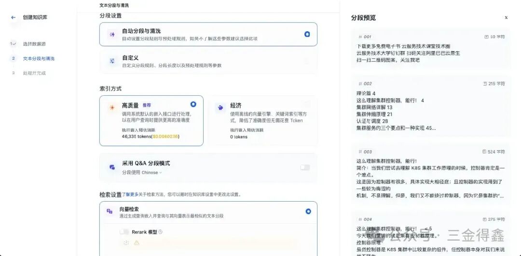
Task: Click the 经济 piggy bank icon
Action: 220,108
